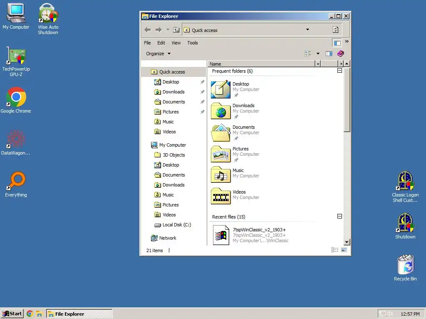Expand the address bar history dropdown

point(307,29)
